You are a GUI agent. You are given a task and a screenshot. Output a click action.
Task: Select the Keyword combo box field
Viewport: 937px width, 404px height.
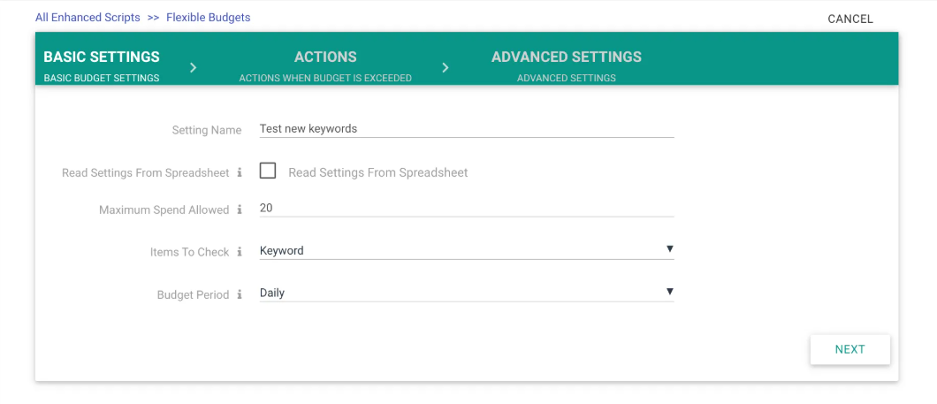click(460, 251)
